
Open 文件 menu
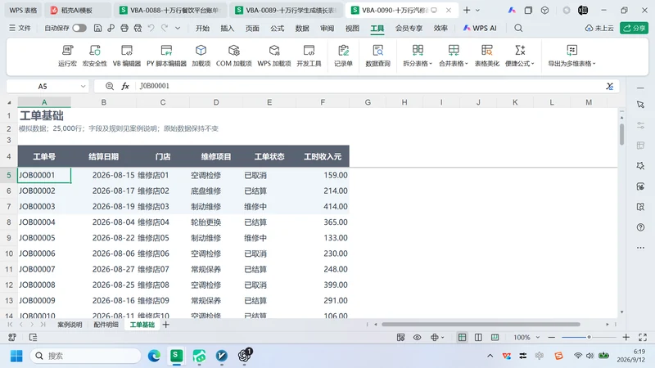(20, 28)
